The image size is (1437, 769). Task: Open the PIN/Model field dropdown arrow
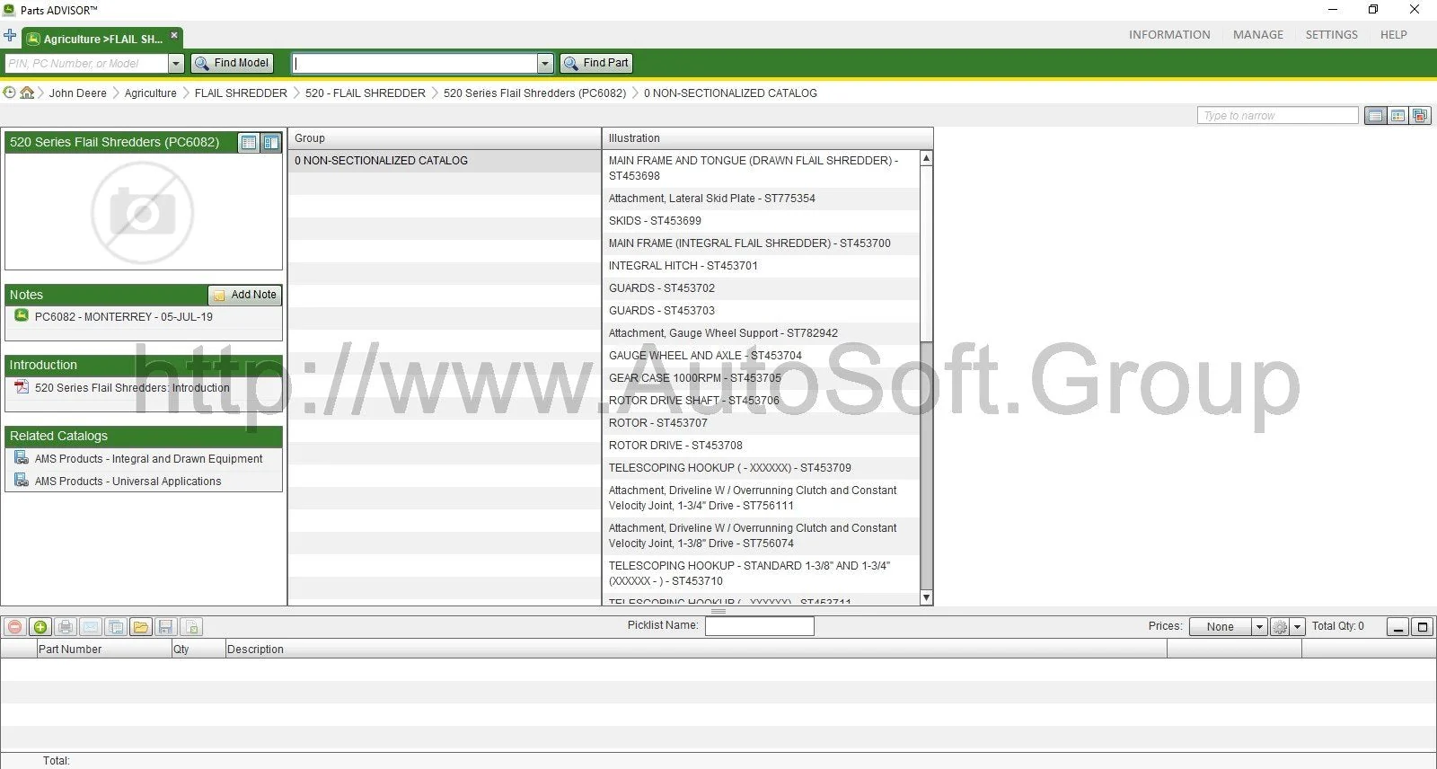[x=176, y=64]
